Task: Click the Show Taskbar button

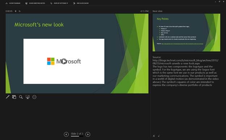Action: coord(13,3)
